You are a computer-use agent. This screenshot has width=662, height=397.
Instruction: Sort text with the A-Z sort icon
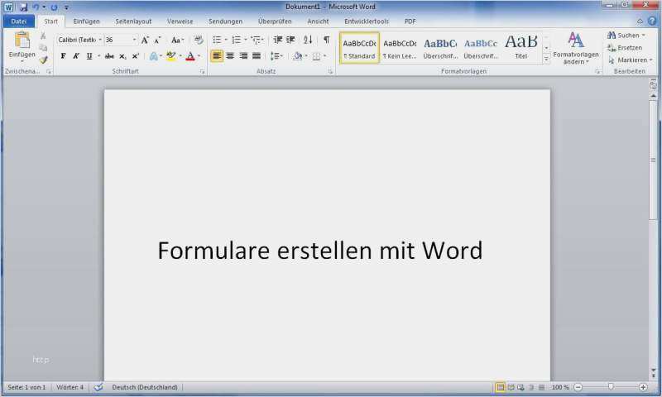pos(308,40)
